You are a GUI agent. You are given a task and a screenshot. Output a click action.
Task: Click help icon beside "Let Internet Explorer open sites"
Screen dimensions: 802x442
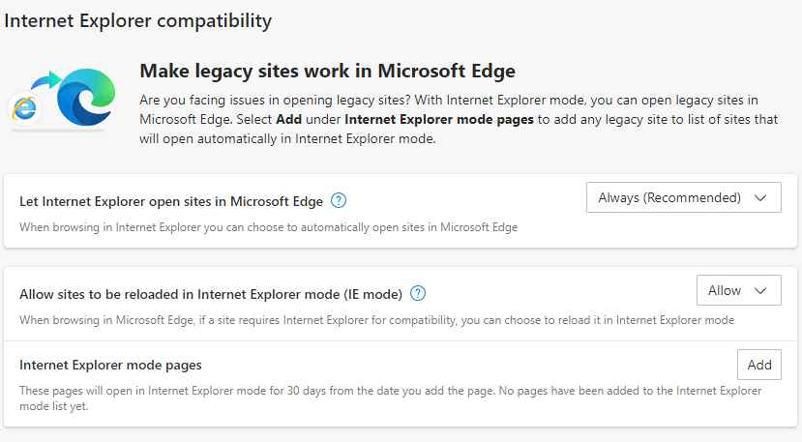pyautogui.click(x=339, y=201)
